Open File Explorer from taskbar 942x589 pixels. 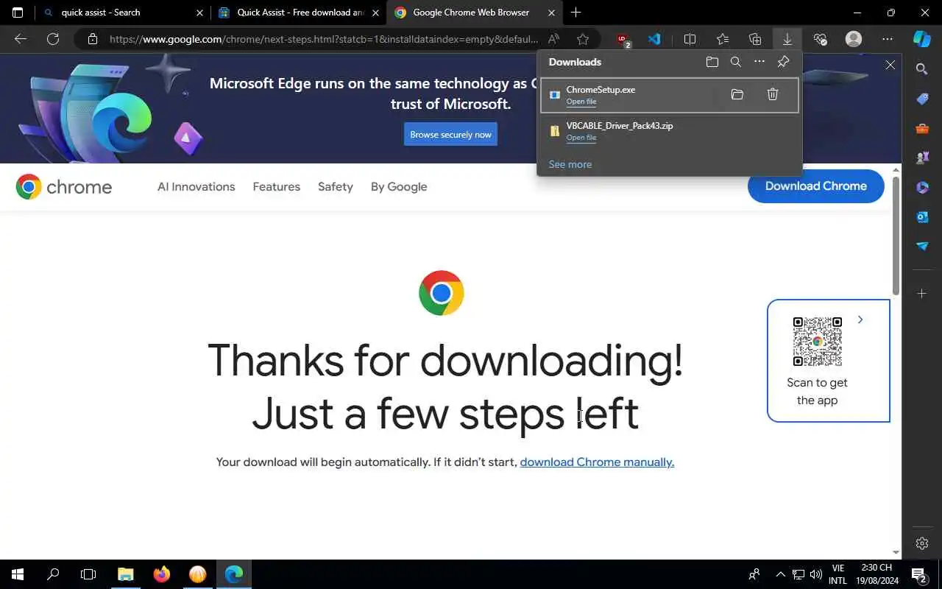coord(125,574)
